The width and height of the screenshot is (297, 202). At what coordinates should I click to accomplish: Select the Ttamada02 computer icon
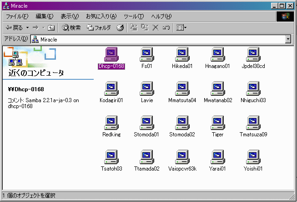[x=147, y=157]
